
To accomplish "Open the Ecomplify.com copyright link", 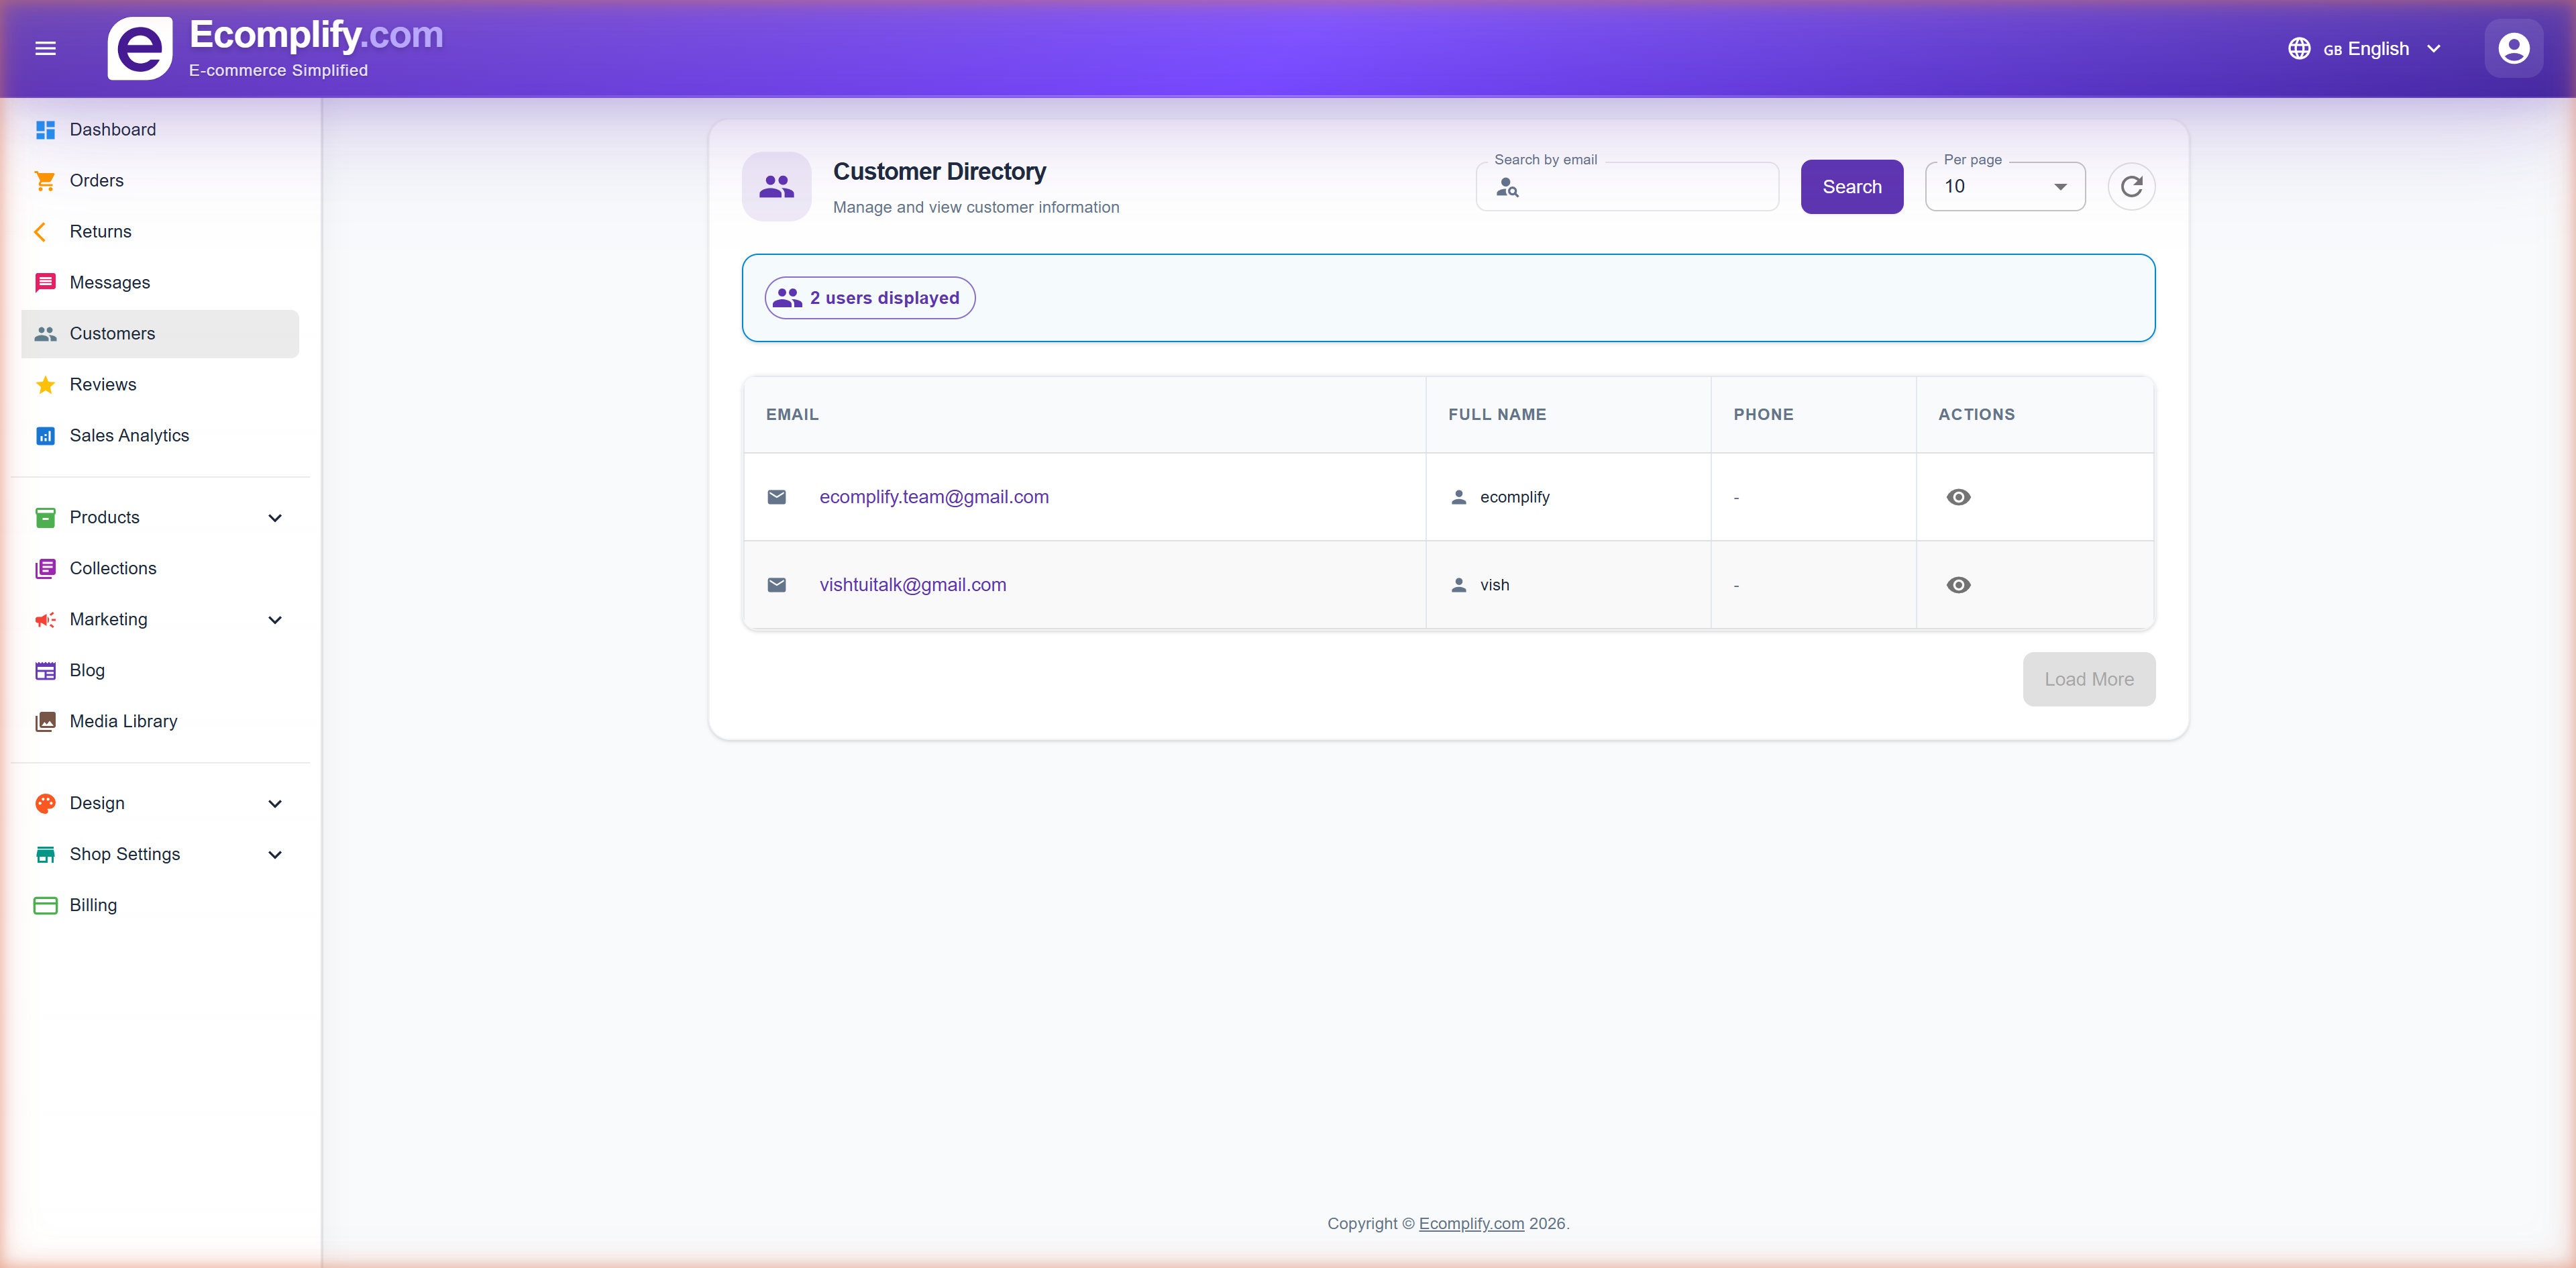I will 1470,1224.
